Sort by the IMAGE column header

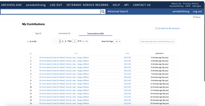(127, 53)
